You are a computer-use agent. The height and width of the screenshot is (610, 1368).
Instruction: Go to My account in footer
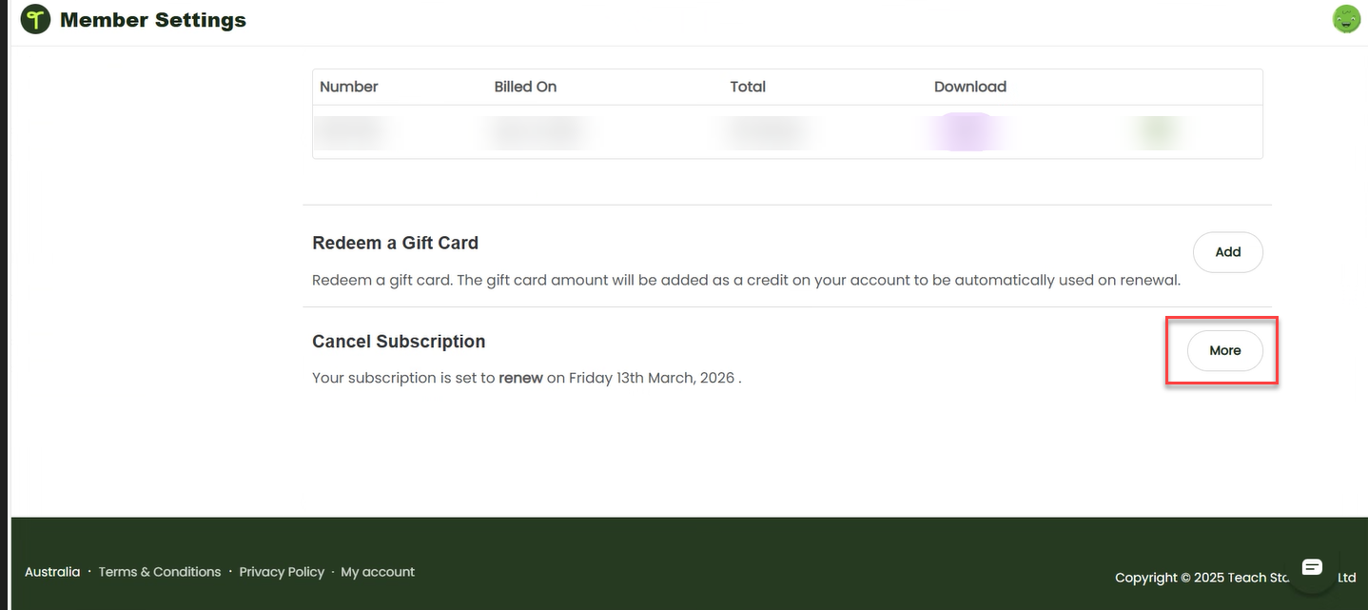coord(378,572)
